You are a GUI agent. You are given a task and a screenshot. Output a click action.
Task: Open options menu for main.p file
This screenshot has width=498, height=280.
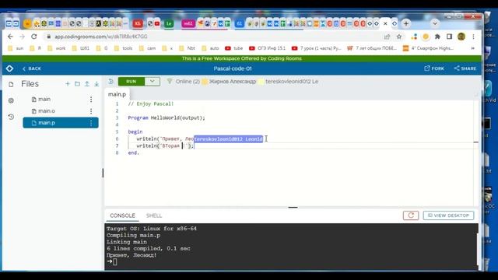coord(91,123)
